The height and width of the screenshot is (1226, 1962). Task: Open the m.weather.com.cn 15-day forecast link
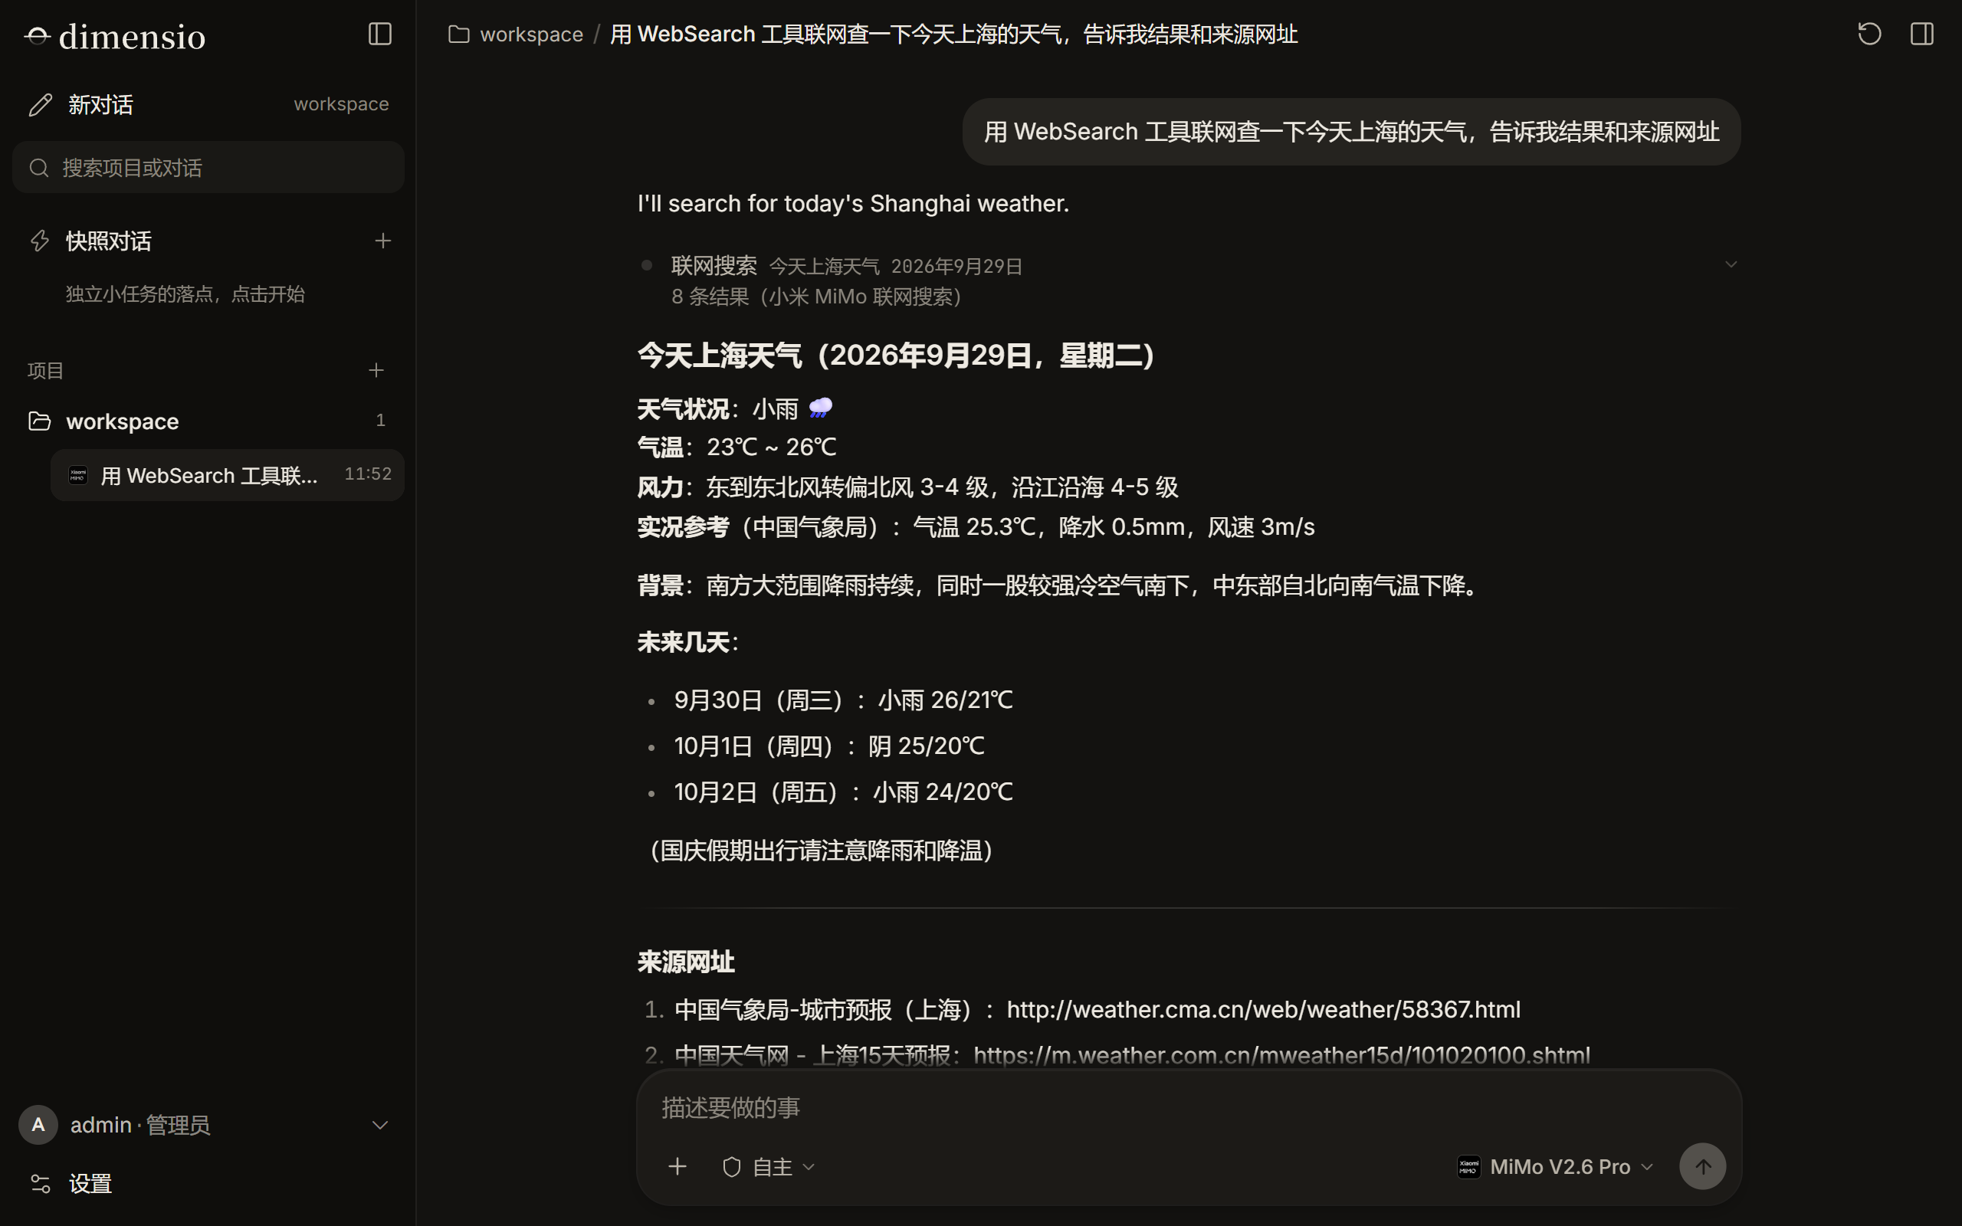tap(1281, 1055)
